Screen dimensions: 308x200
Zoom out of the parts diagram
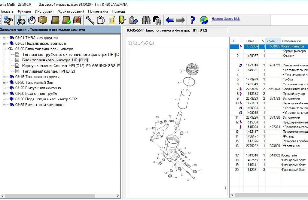135,43
